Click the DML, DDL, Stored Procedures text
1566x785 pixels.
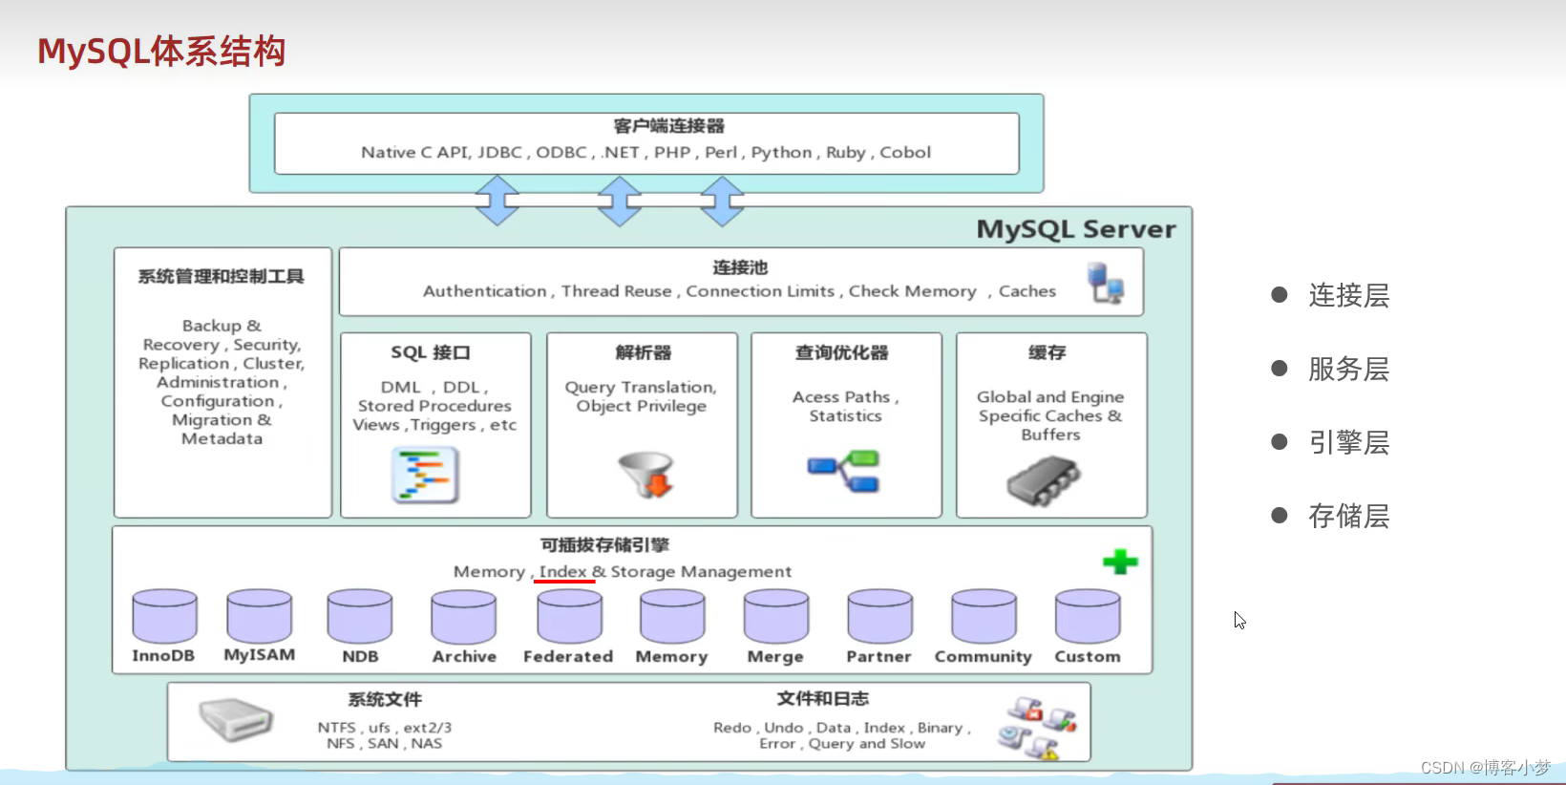click(434, 406)
